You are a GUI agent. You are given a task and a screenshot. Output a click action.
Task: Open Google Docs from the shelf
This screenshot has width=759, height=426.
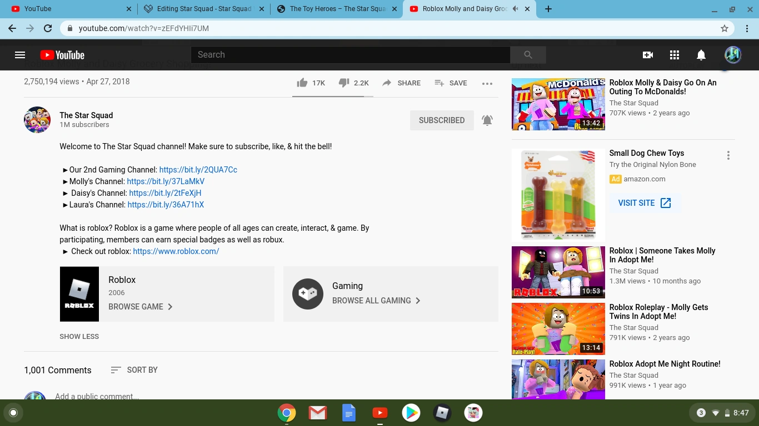(x=349, y=413)
